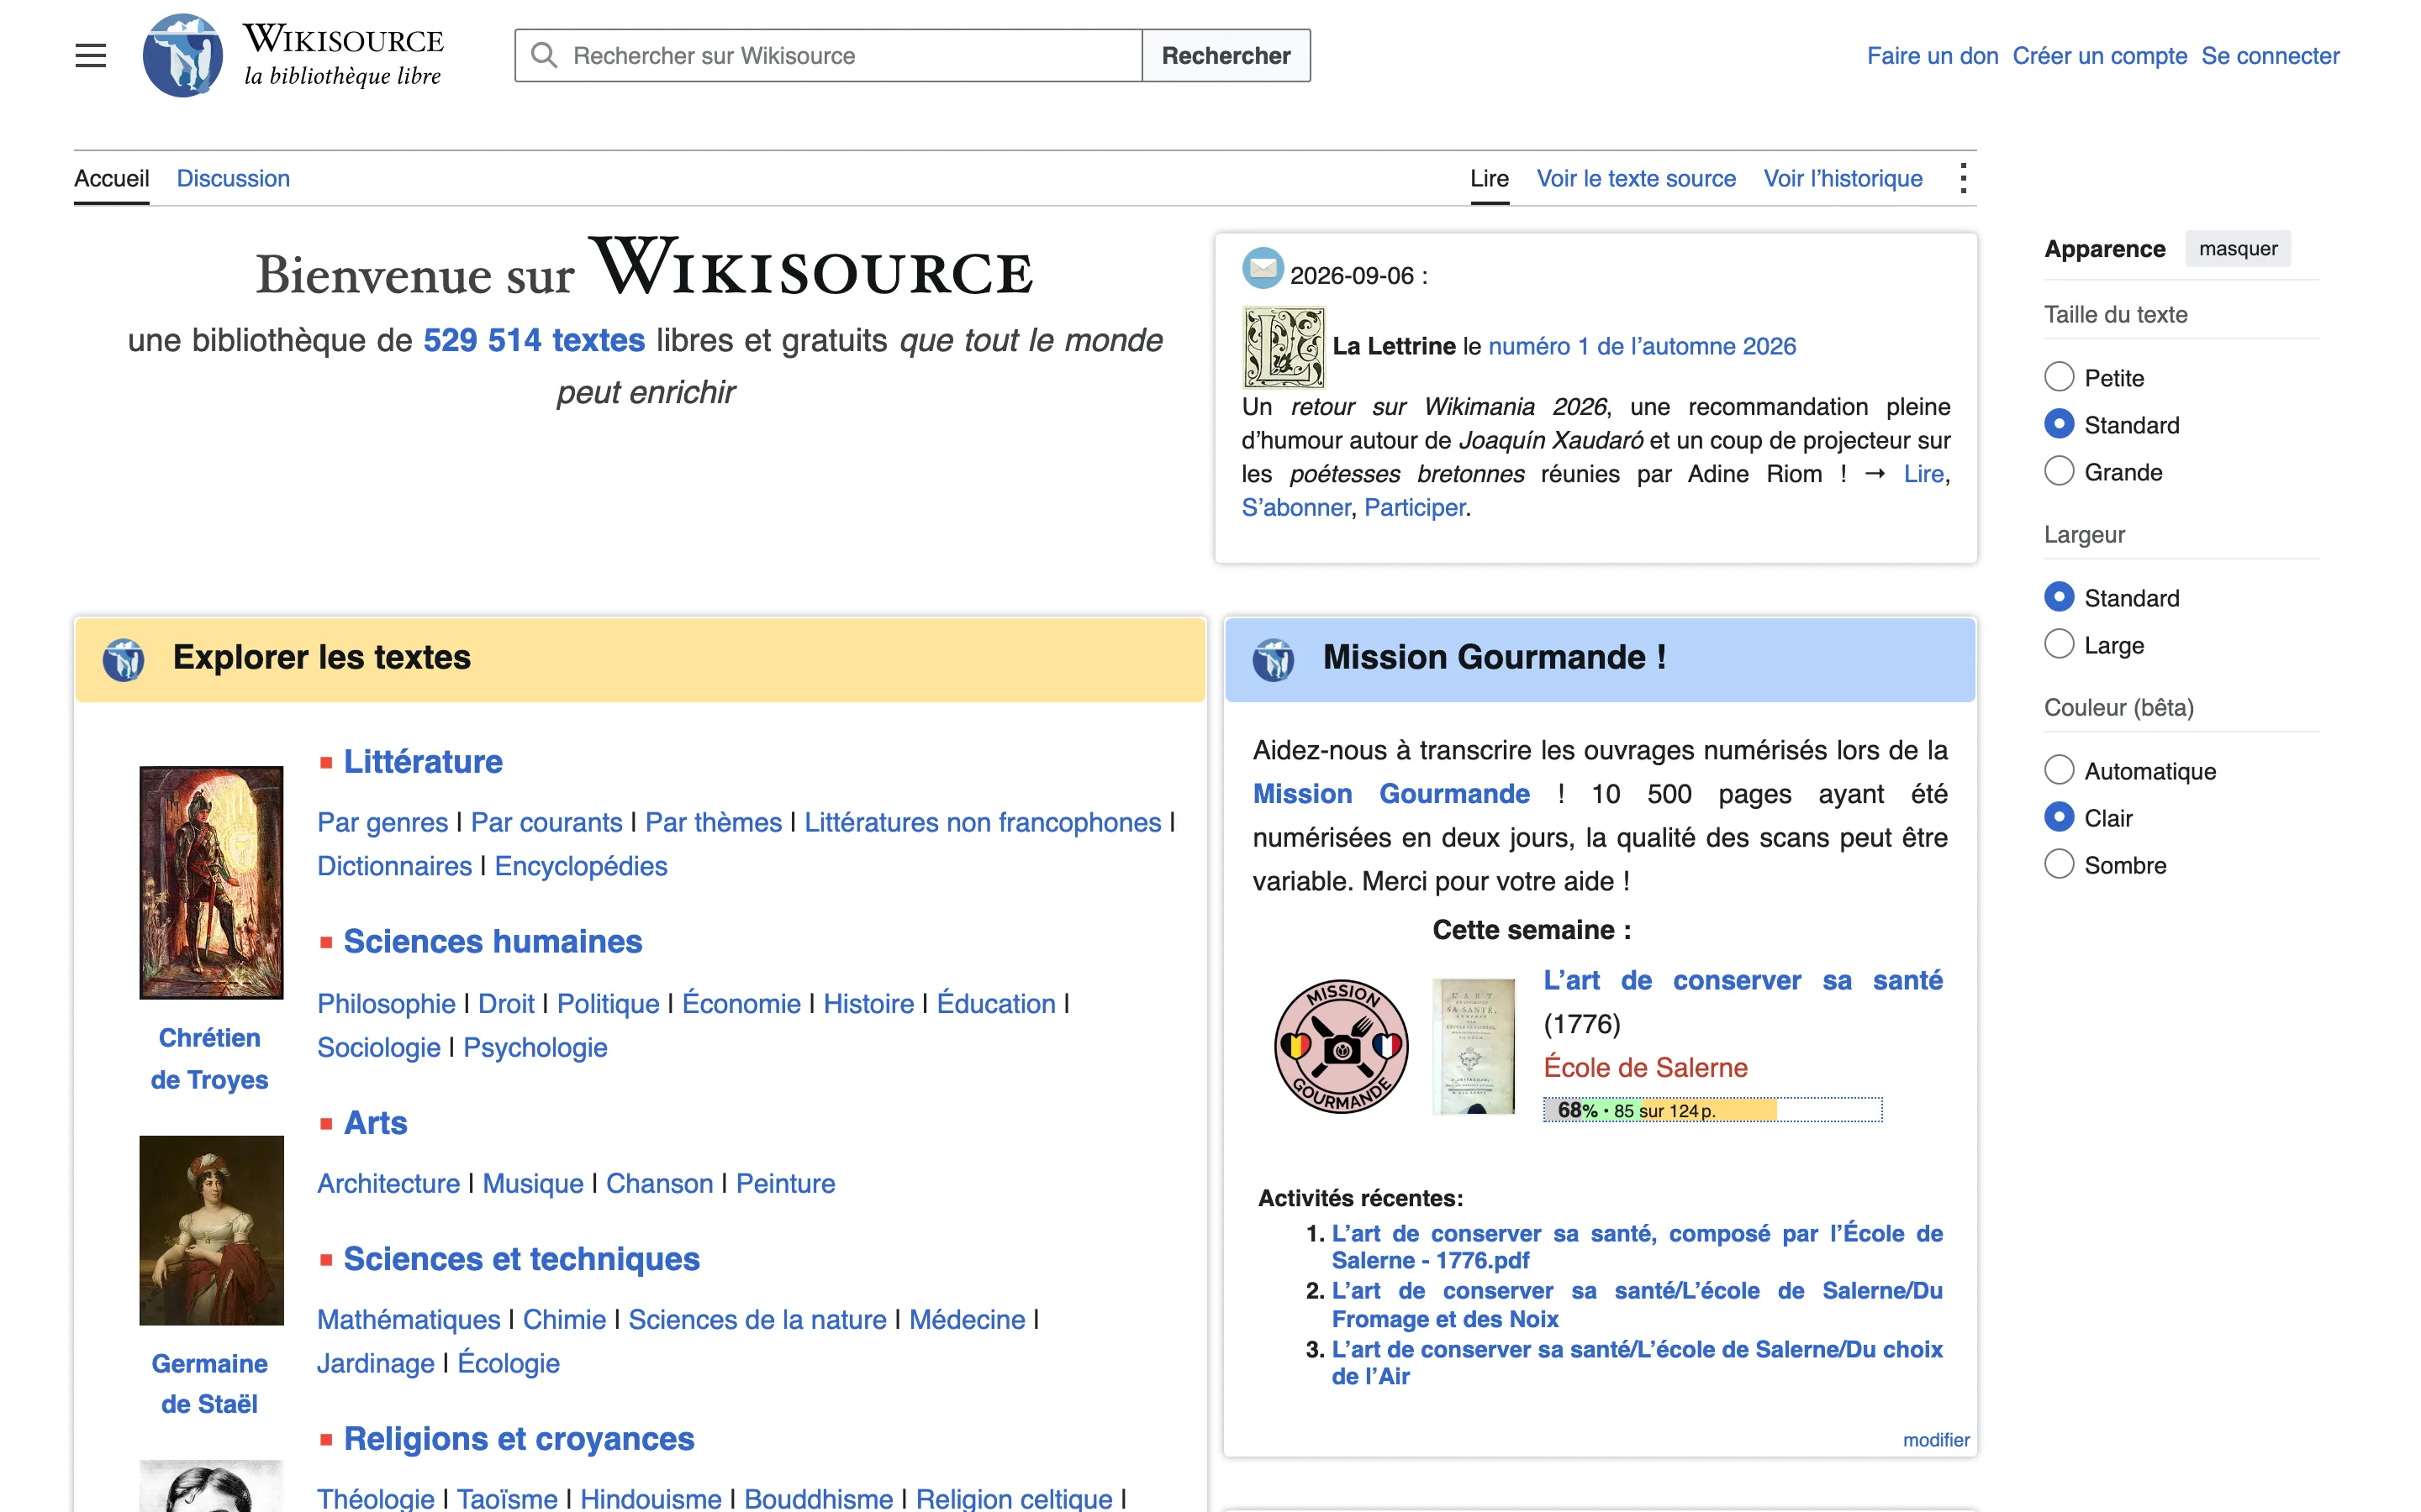
Task: Click the modifier link in Mission box
Action: 1936,1440
